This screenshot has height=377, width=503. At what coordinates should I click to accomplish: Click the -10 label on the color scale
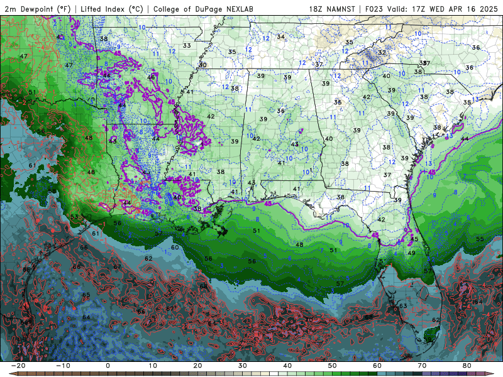pos(63,366)
